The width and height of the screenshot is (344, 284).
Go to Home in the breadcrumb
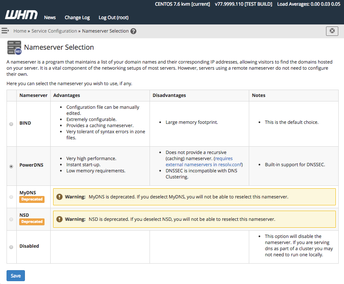20,31
